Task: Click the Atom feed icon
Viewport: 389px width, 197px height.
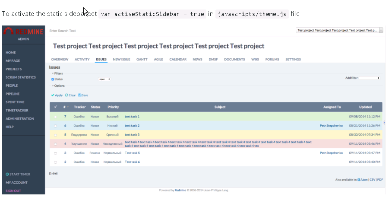Action: (x=359, y=179)
